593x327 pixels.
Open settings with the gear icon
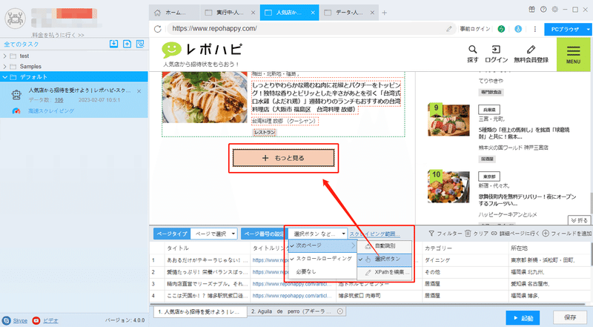click(554, 10)
